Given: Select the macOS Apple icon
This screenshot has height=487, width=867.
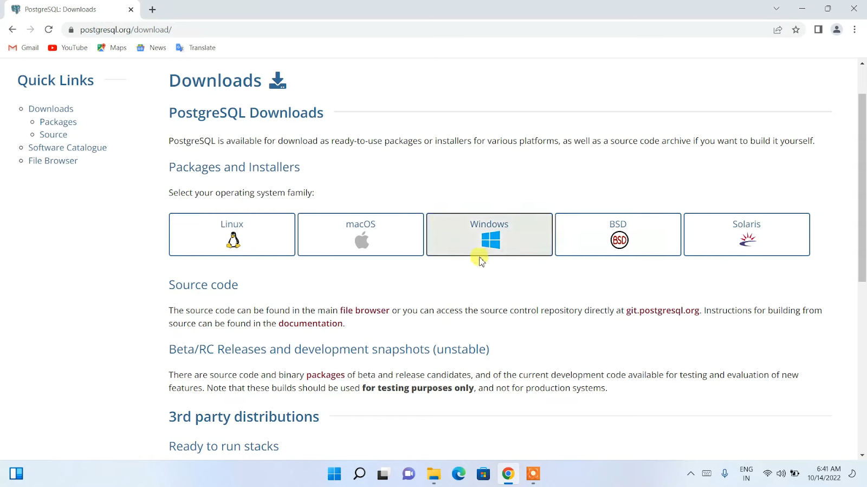Looking at the screenshot, I should pos(360,240).
